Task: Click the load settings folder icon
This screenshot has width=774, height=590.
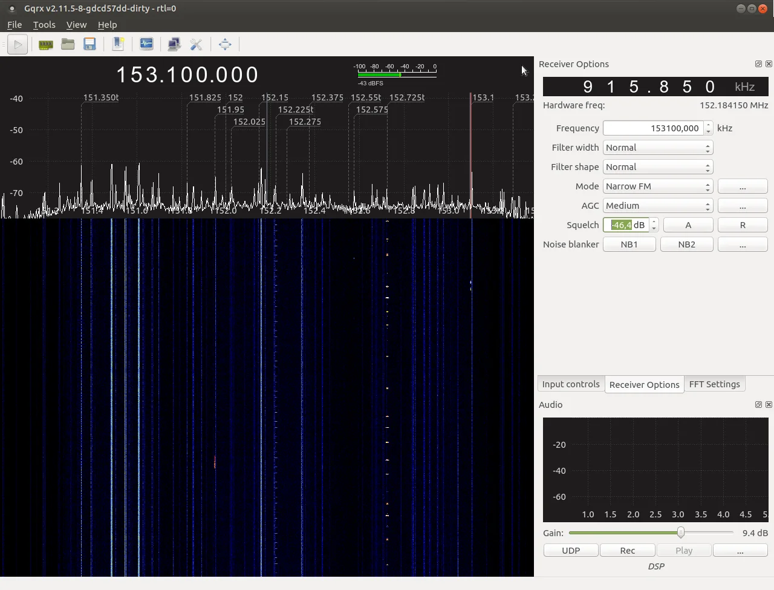Action: pos(68,44)
